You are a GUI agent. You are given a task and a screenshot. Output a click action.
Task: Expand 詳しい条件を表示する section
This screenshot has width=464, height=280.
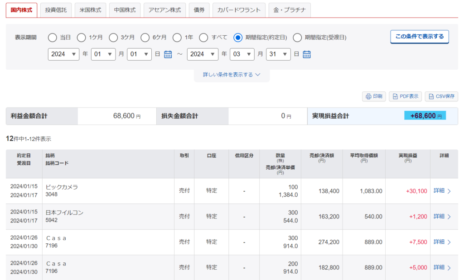point(232,75)
